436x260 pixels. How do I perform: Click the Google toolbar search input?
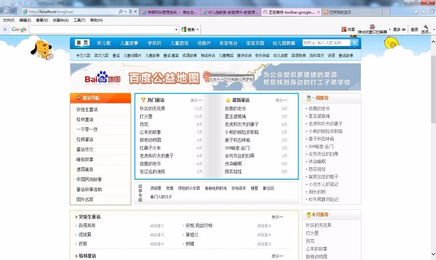pyautogui.click(x=102, y=29)
